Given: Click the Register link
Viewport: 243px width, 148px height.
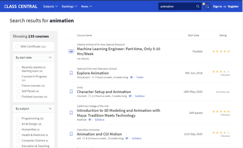Looking at the screenshot, I should [x=233, y=6].
